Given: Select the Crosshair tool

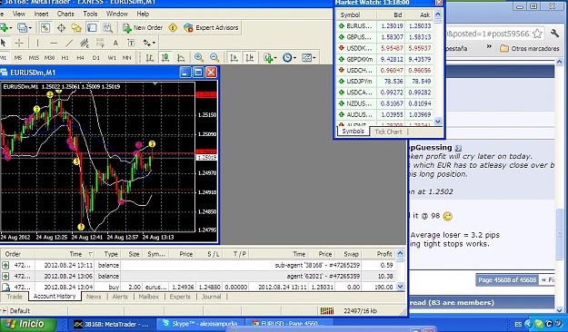Looking at the screenshot, I should (x=19, y=43).
